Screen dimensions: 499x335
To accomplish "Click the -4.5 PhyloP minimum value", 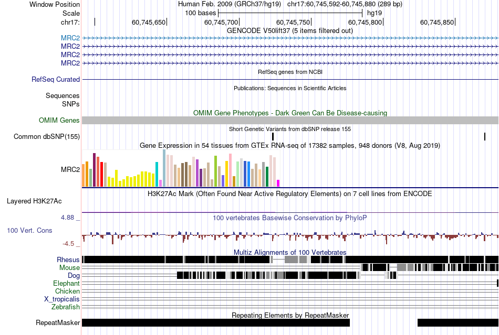I will pos(68,244).
